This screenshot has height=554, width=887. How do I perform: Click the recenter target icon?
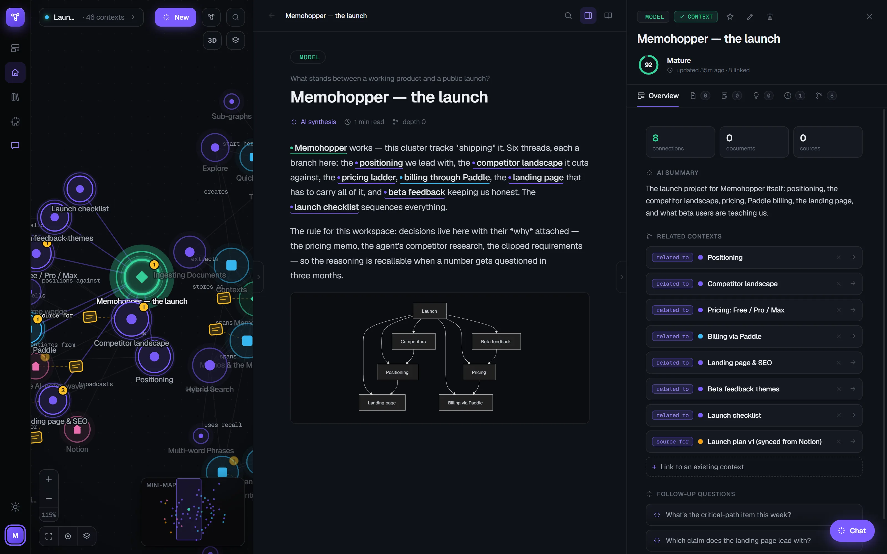tap(68, 536)
